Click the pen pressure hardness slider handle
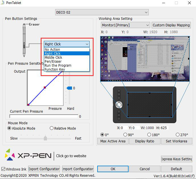196x179 pixels. [69, 88]
